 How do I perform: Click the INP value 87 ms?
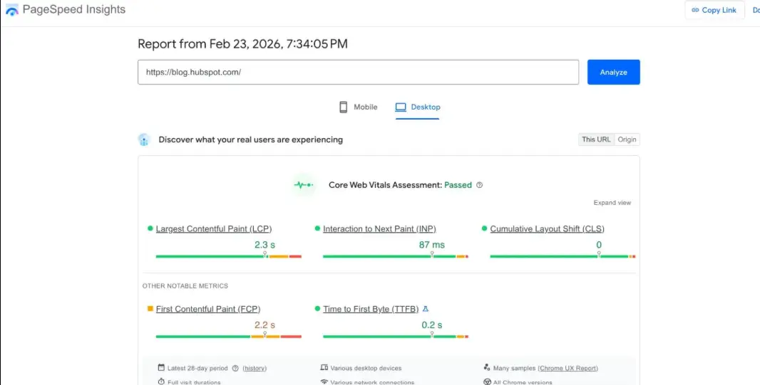[x=432, y=245]
